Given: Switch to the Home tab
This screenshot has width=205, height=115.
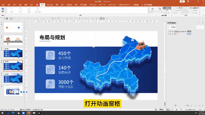Looking at the screenshot, I should click(x=9, y=5).
